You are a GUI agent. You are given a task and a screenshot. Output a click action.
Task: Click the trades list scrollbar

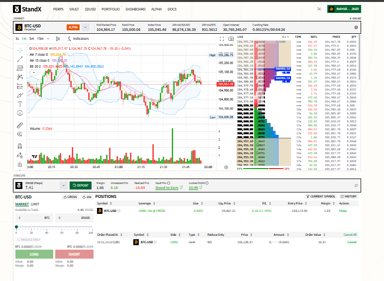tap(360, 58)
